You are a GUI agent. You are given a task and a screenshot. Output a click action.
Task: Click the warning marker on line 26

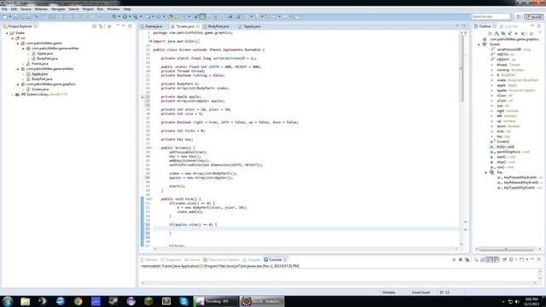click(x=142, y=96)
